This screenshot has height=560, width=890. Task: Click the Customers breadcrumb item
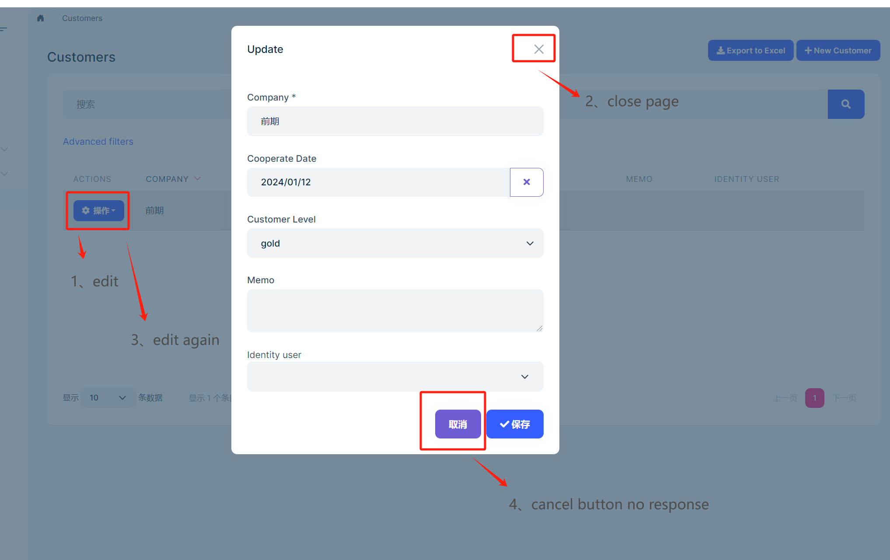(x=82, y=18)
